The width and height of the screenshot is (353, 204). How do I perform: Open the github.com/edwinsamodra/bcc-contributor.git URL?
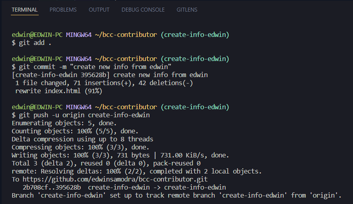point(115,180)
